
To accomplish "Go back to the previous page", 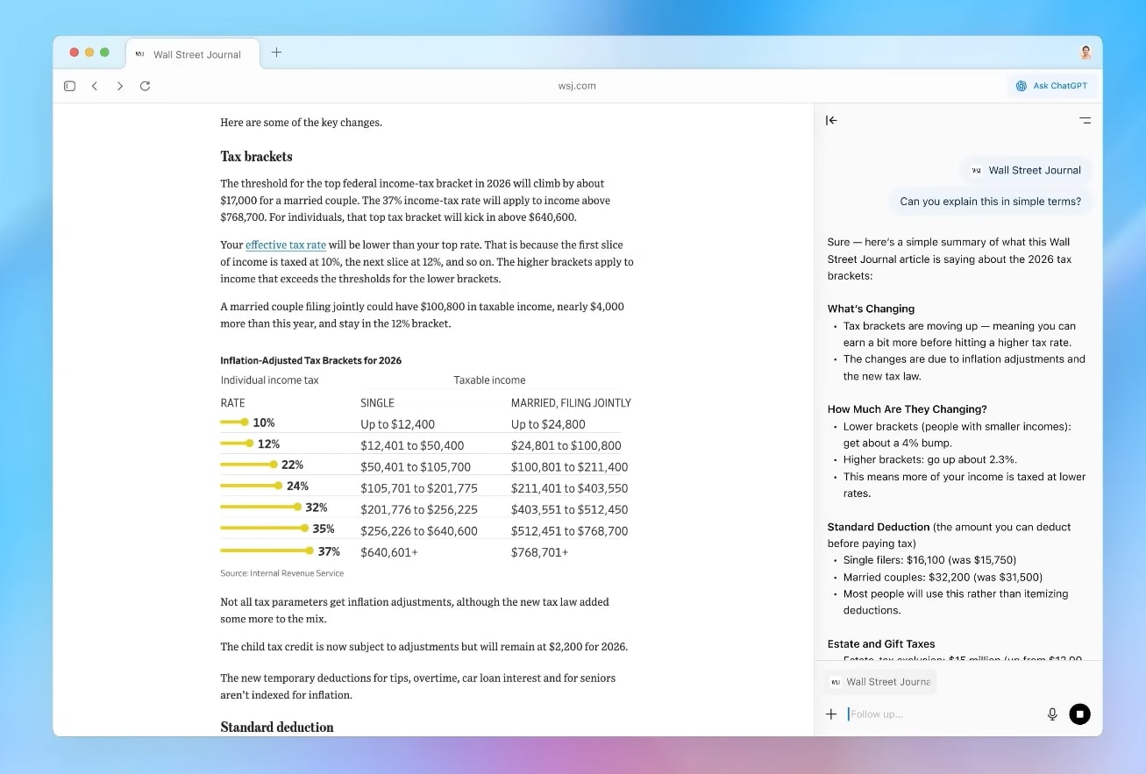I will pos(95,86).
